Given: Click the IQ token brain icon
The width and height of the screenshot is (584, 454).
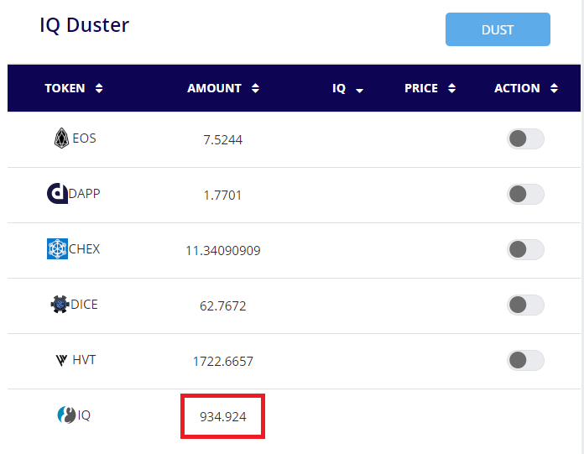Looking at the screenshot, I should point(66,415).
